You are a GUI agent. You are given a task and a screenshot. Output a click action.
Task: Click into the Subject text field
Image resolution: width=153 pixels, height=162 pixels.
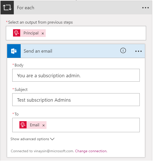(x=76, y=100)
